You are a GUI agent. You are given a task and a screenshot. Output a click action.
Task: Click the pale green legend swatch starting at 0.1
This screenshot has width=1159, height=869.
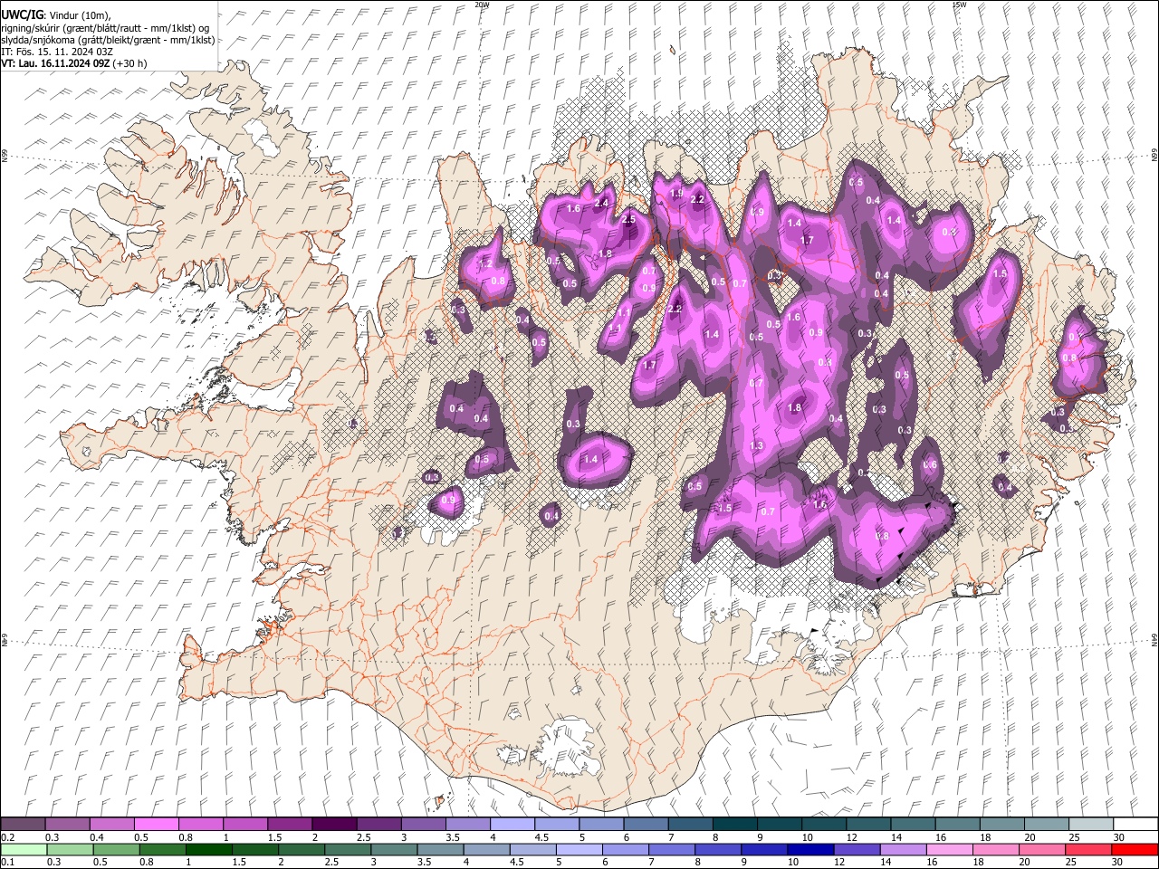[x=23, y=849]
